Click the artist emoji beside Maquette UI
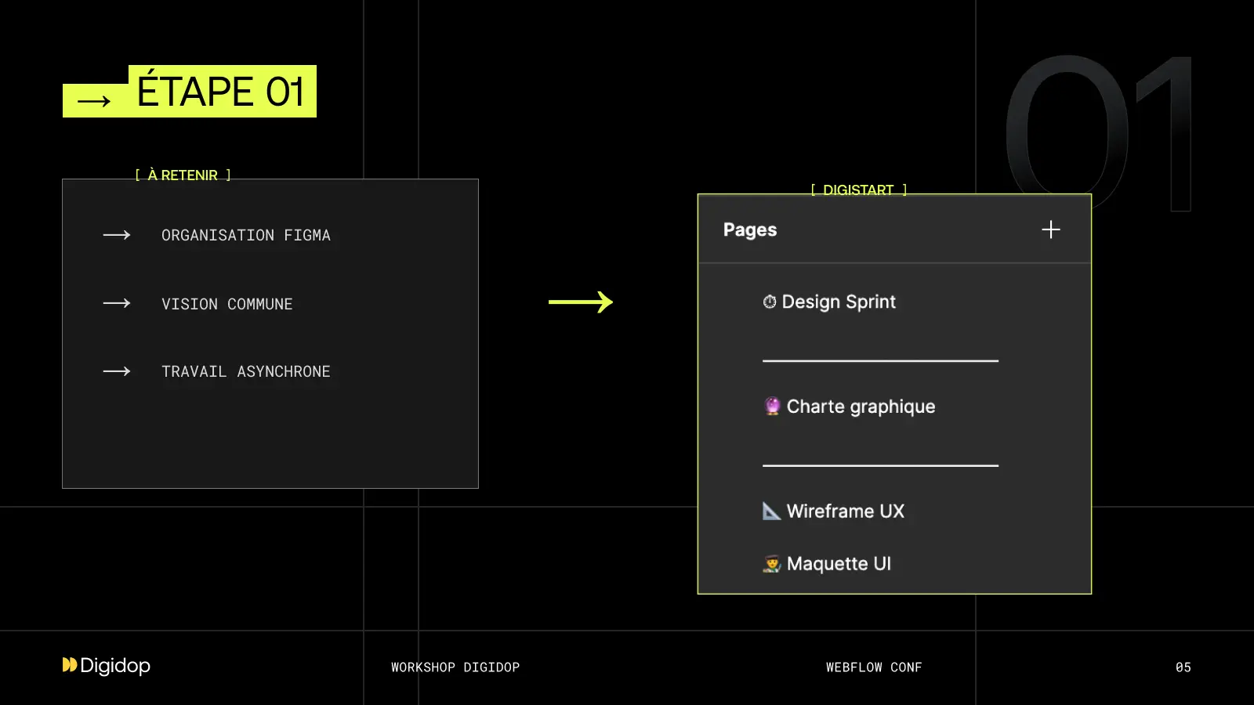 (x=770, y=563)
